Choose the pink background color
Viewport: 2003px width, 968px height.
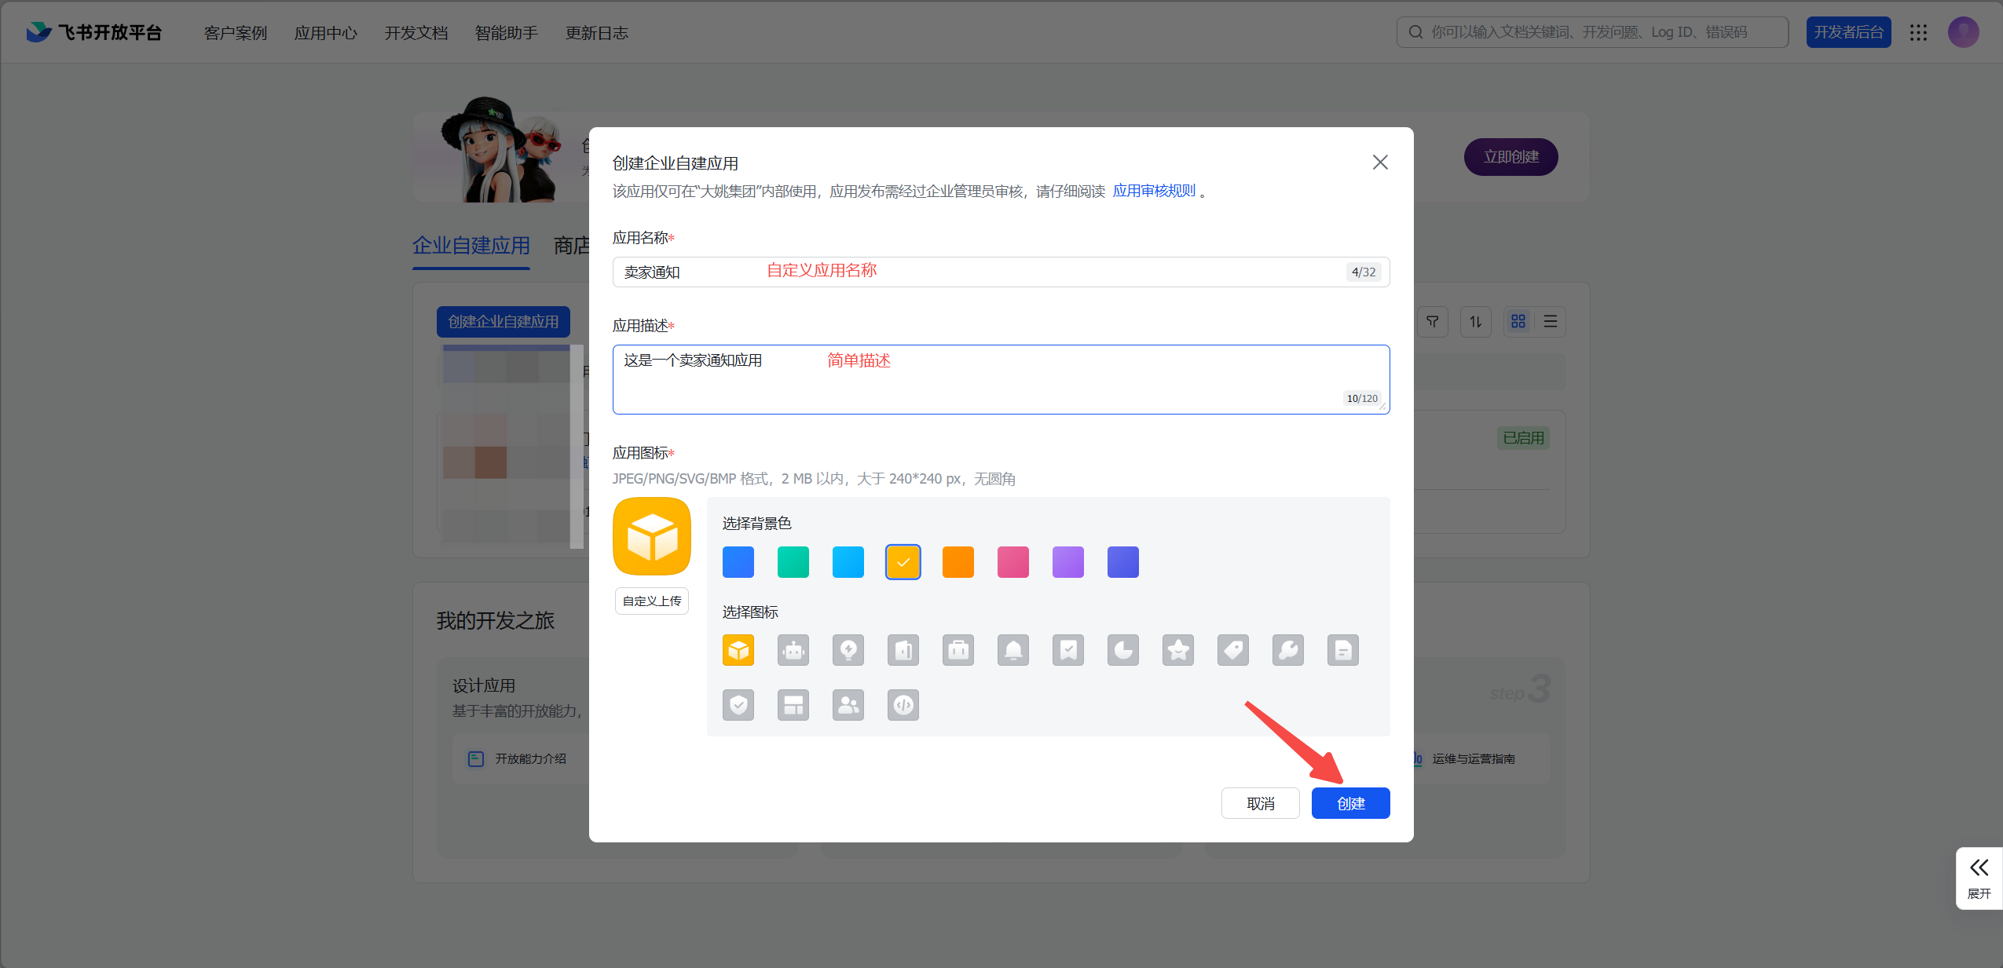tap(1013, 562)
